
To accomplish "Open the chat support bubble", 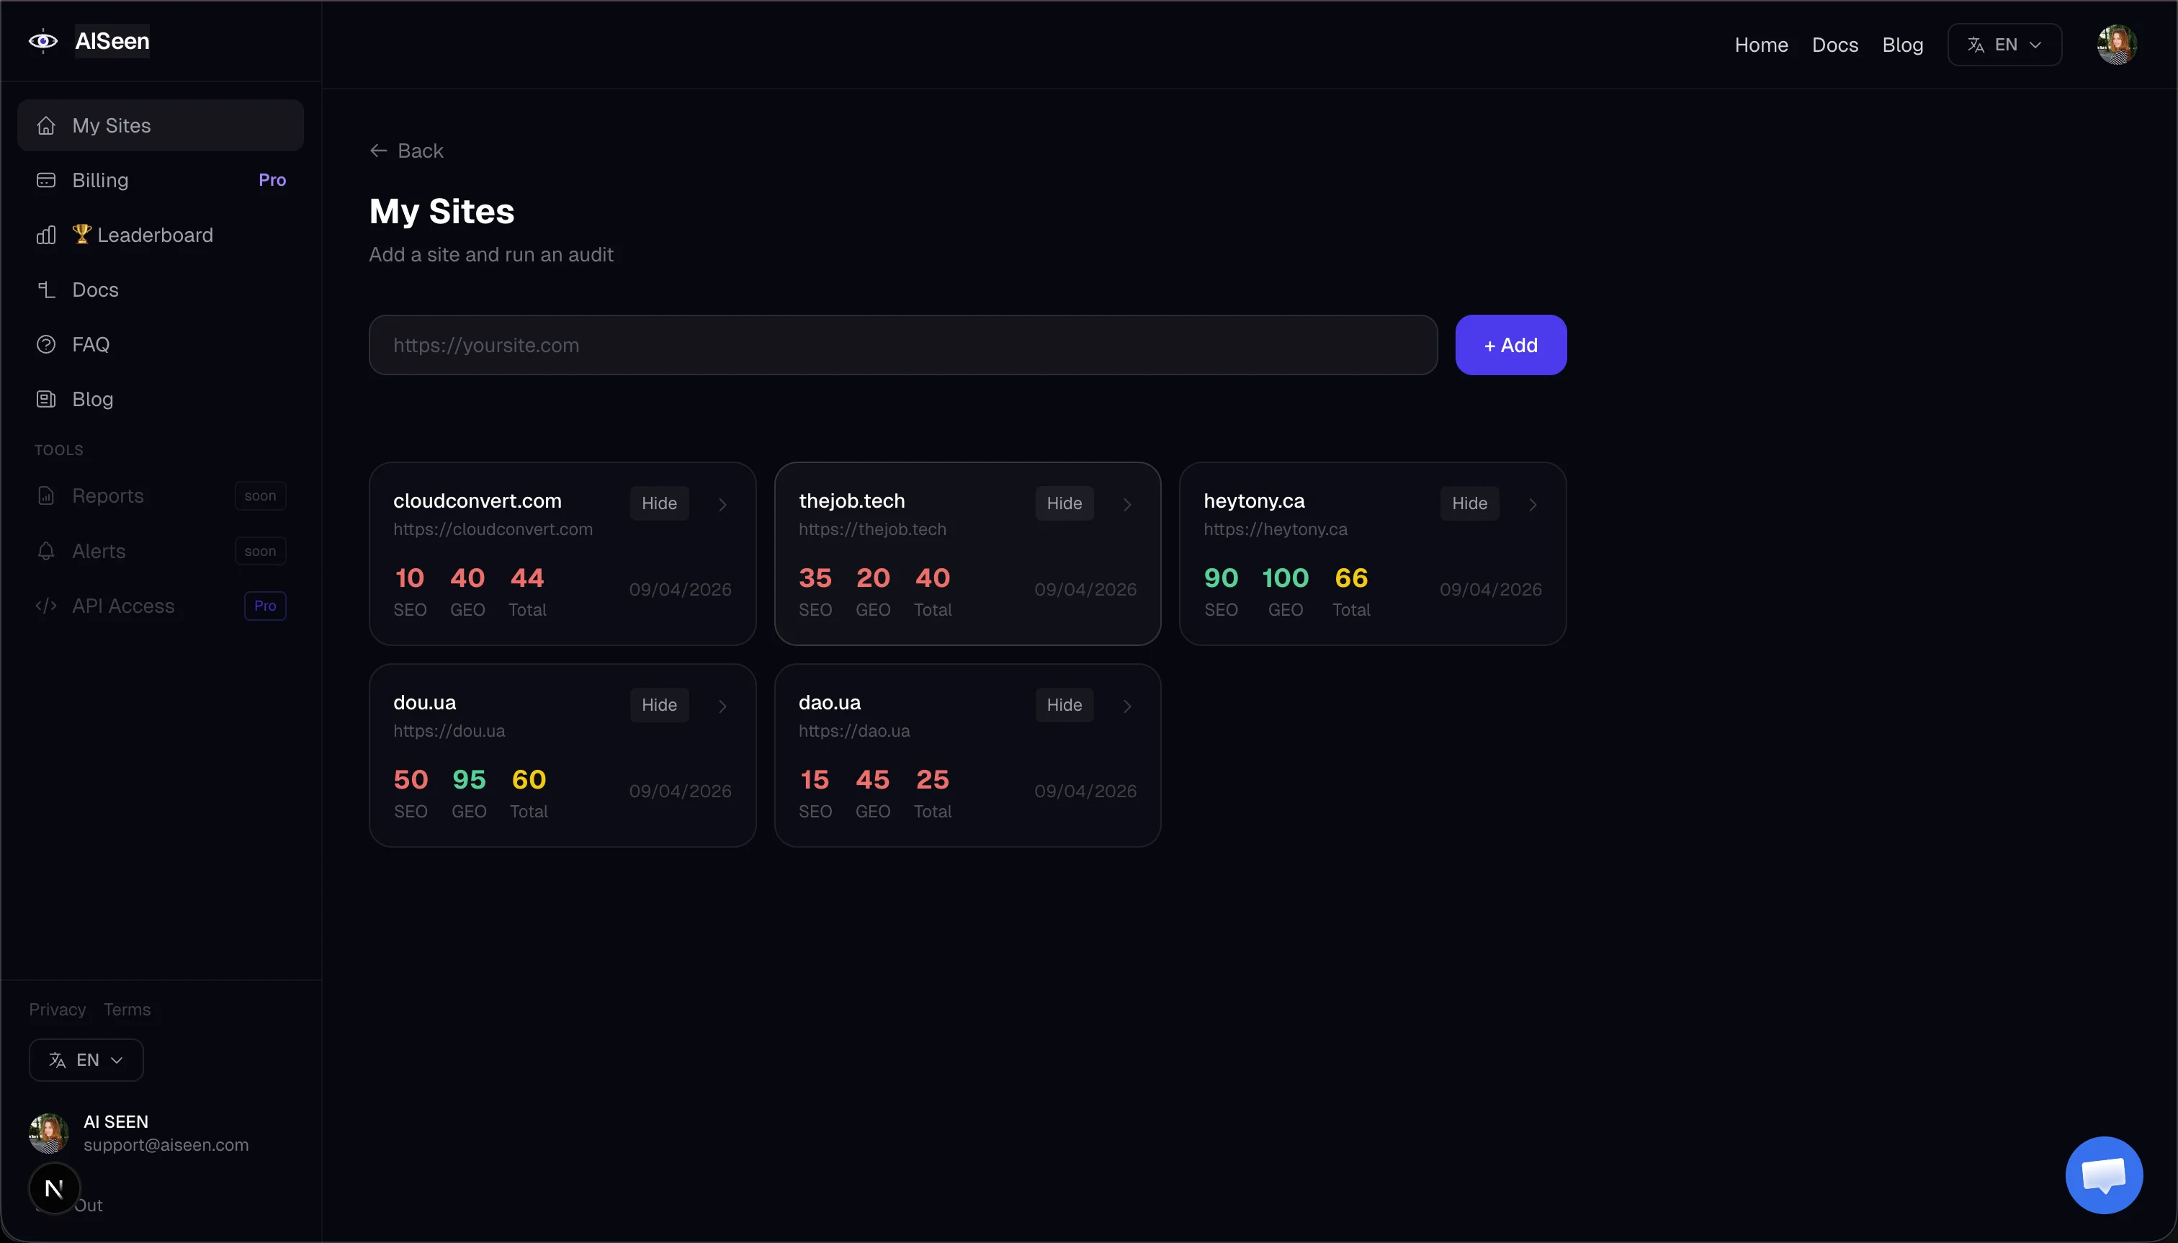I will pyautogui.click(x=2103, y=1175).
